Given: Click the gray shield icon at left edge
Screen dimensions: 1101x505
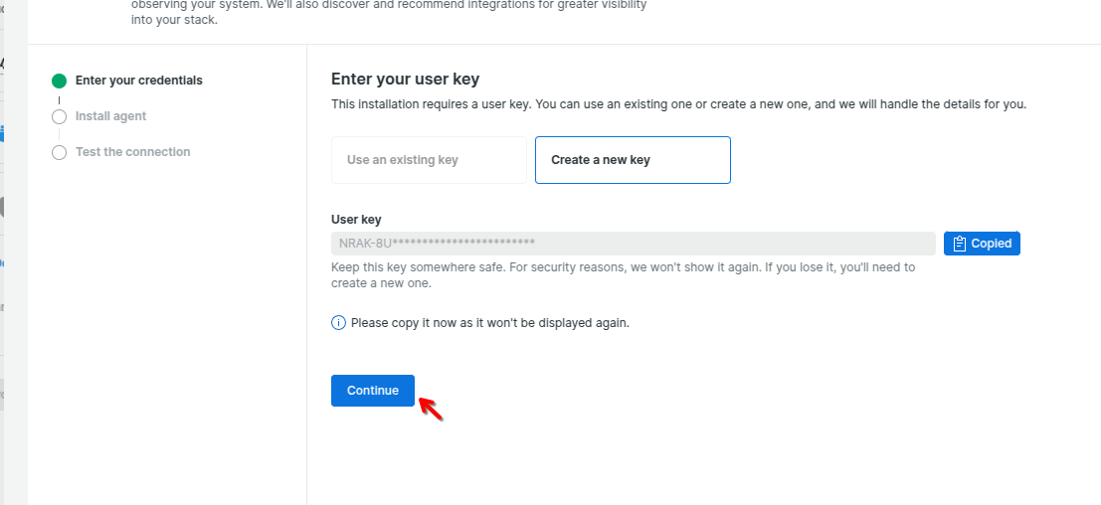Looking at the screenshot, I should (x=3, y=208).
